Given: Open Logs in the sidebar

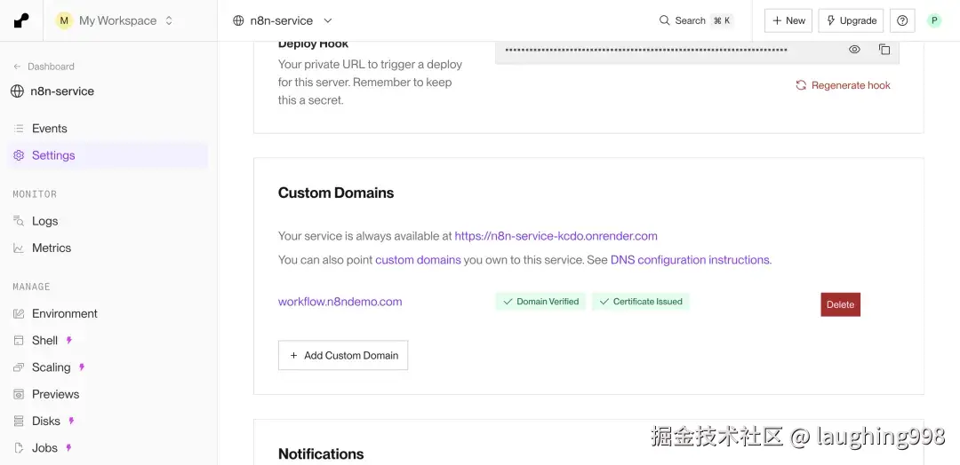Looking at the screenshot, I should (108, 221).
